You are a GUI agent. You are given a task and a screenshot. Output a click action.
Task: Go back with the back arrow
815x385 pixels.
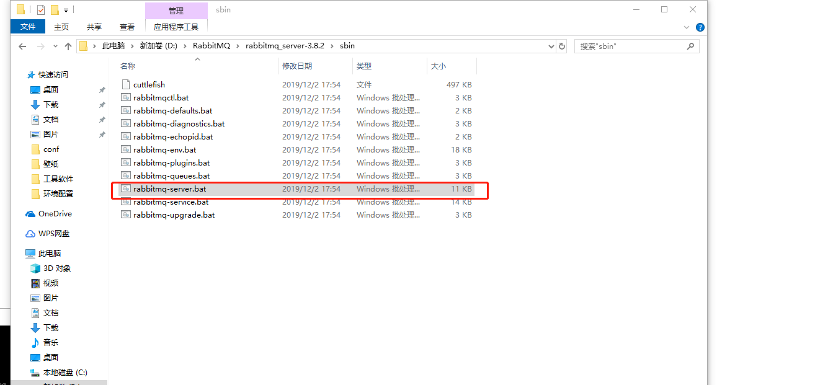(22, 46)
